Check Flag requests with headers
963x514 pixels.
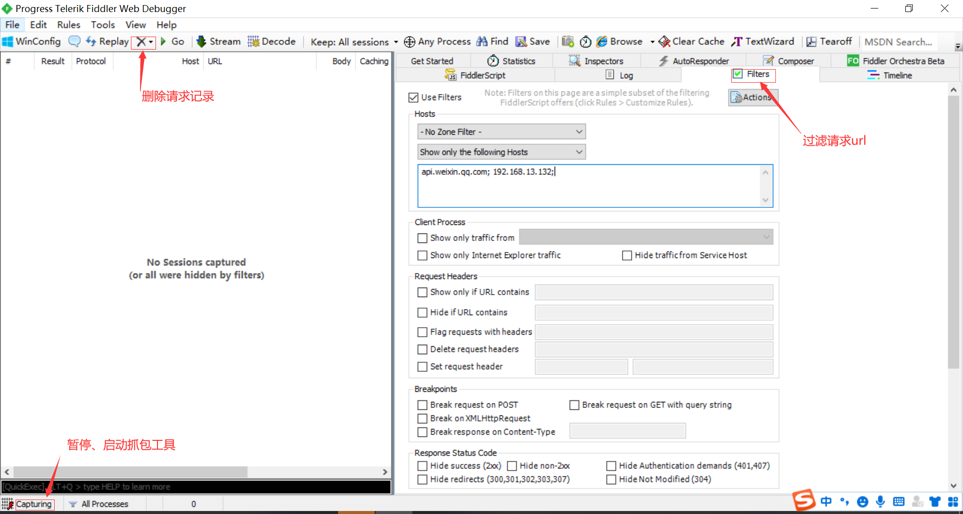click(x=422, y=332)
